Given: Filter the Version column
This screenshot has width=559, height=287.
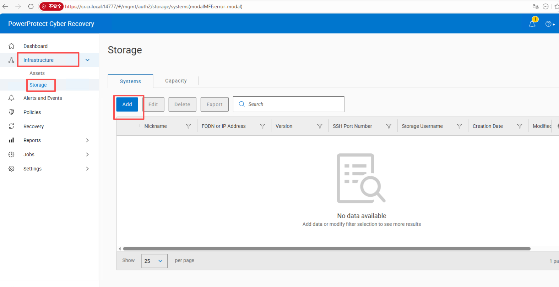Looking at the screenshot, I should tap(320, 126).
